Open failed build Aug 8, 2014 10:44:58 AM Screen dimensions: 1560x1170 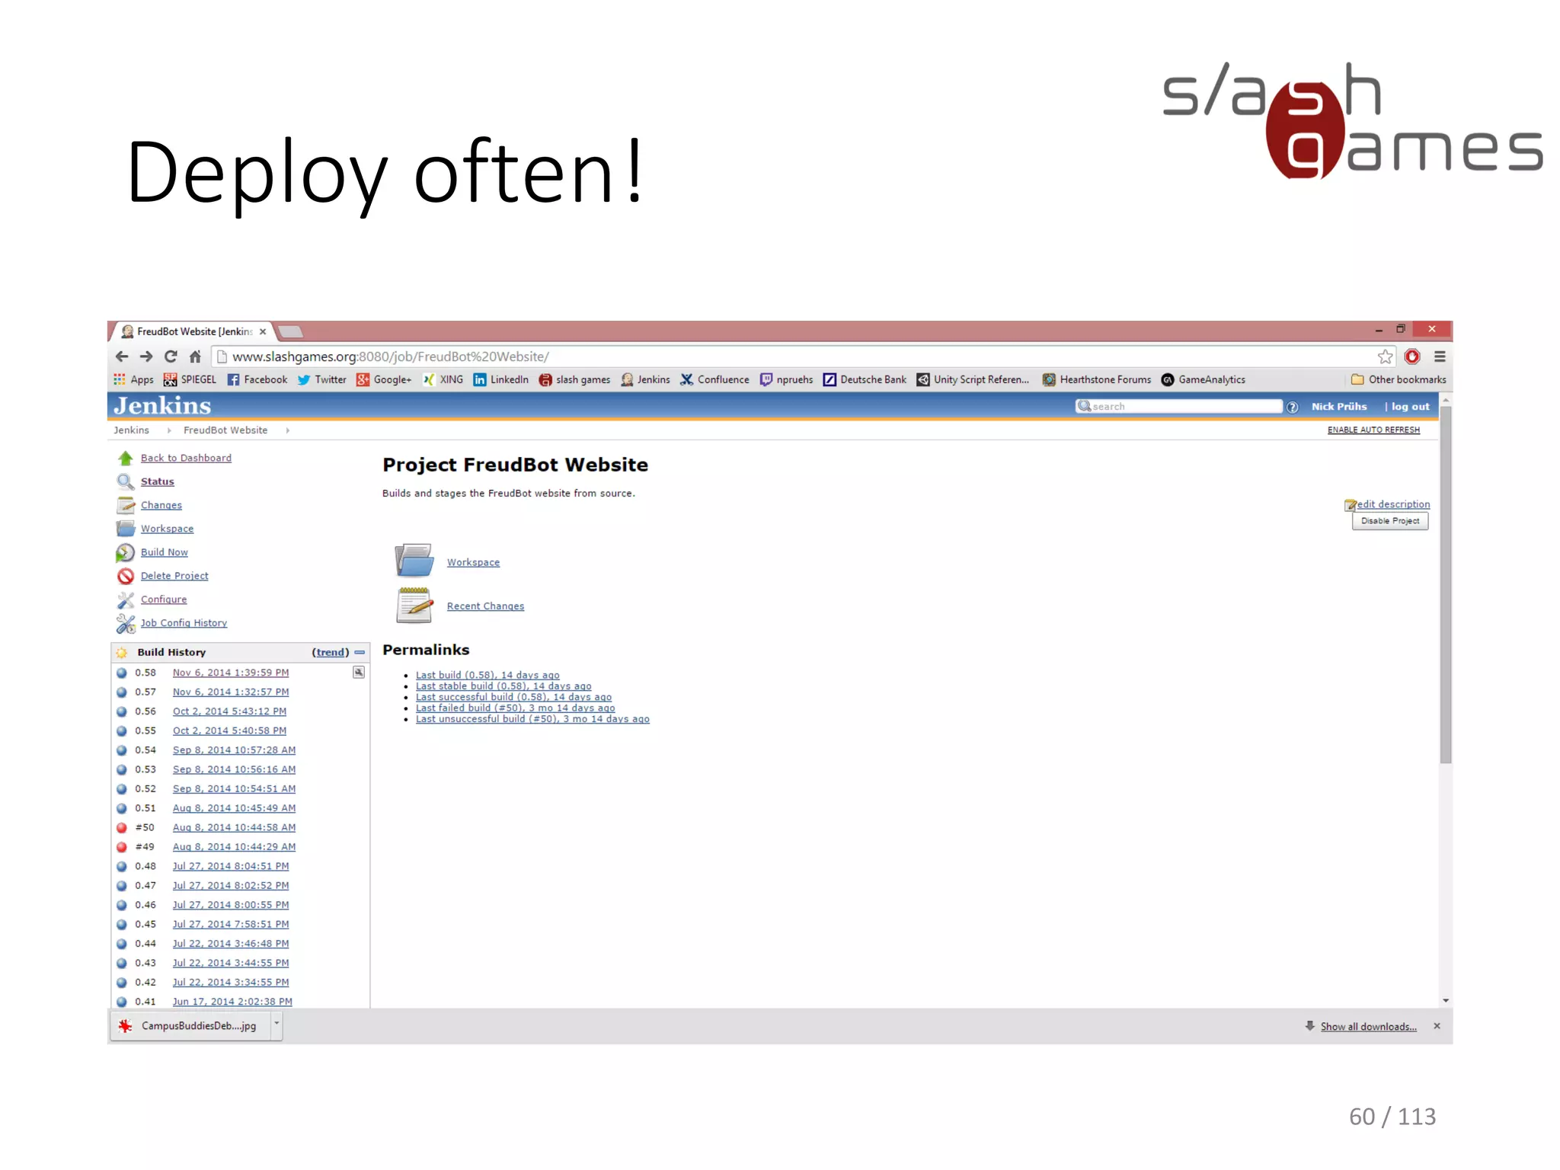point(234,827)
